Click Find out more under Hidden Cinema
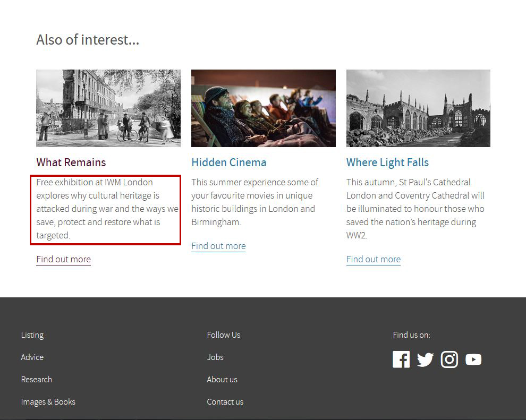Viewport: 526px width, 420px height. pyautogui.click(x=218, y=246)
